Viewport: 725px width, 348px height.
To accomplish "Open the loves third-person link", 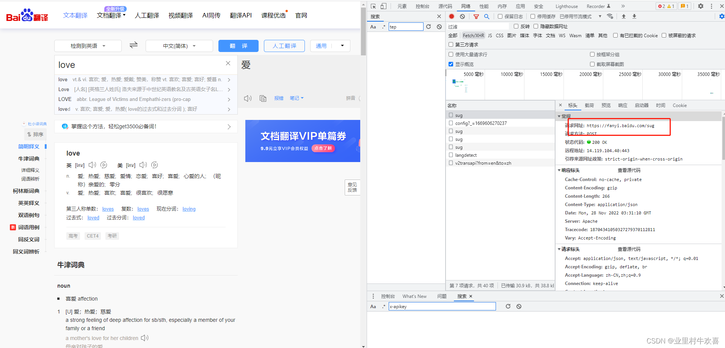I will tap(108, 209).
